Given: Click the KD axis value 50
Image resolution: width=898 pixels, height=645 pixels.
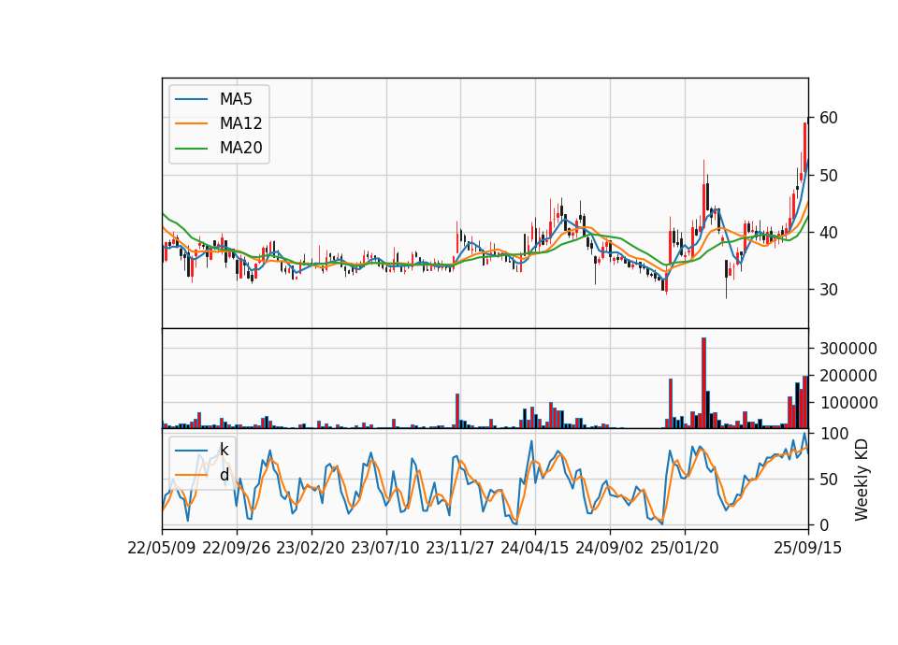Looking at the screenshot, I should click(829, 480).
